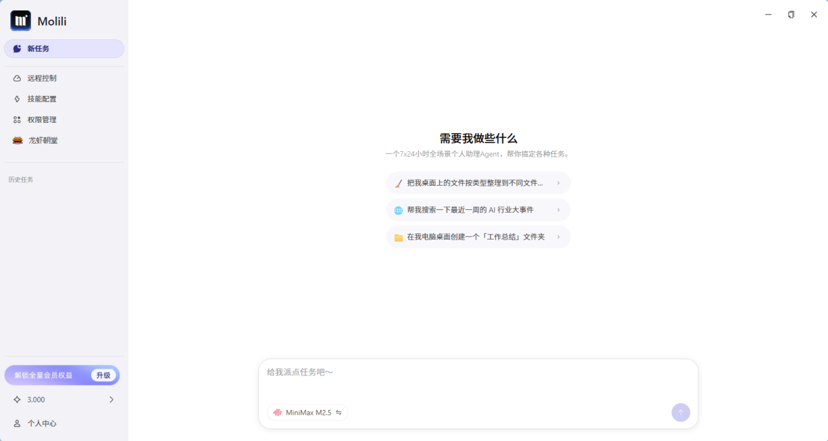Click the globe icon on the AI 行业大事件 suggestion
828x441 pixels.
398,210
